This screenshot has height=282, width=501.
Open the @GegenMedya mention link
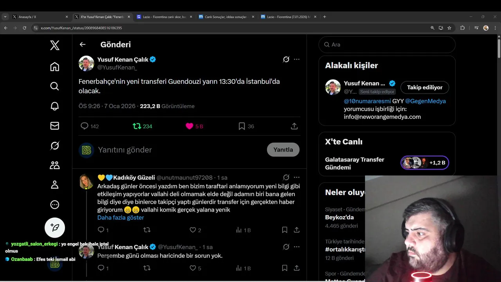[x=425, y=101]
